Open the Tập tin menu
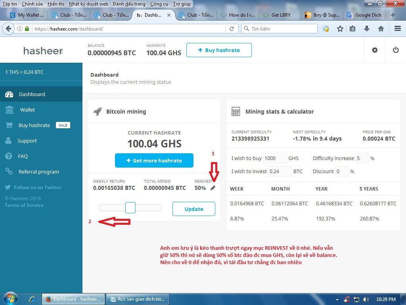The height and width of the screenshot is (305, 406). click(x=10, y=4)
